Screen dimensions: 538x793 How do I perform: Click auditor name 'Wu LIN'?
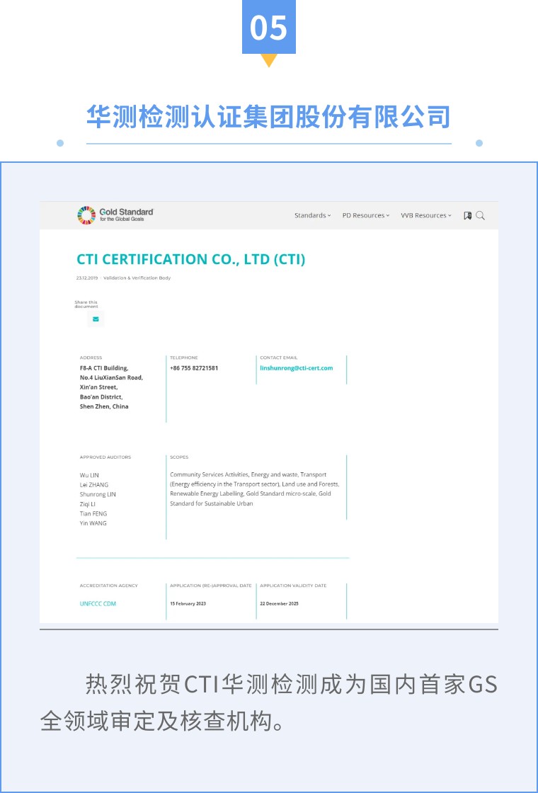coord(89,475)
